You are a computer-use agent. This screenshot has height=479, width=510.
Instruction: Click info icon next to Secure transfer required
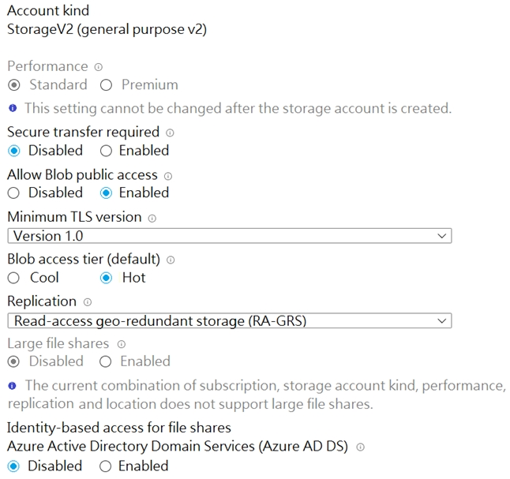[x=170, y=133]
